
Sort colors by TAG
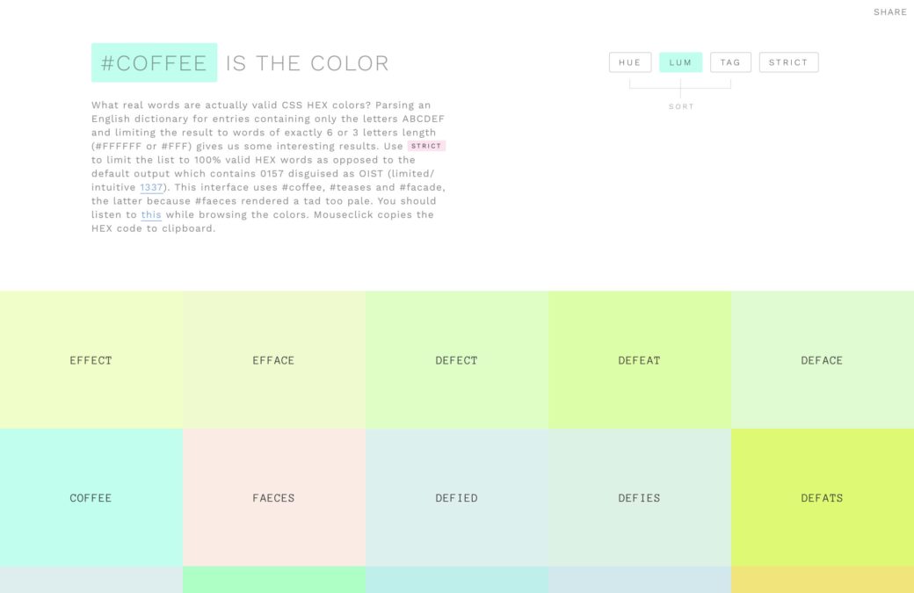(x=730, y=62)
